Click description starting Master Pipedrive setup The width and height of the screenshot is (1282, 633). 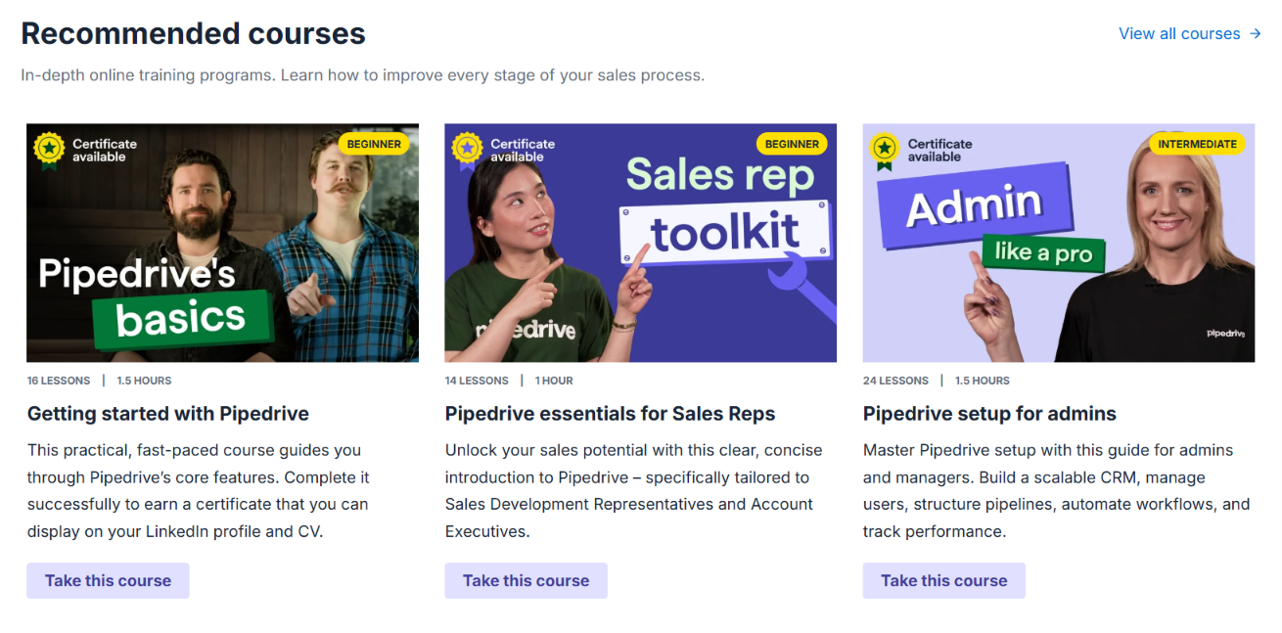(x=1056, y=491)
